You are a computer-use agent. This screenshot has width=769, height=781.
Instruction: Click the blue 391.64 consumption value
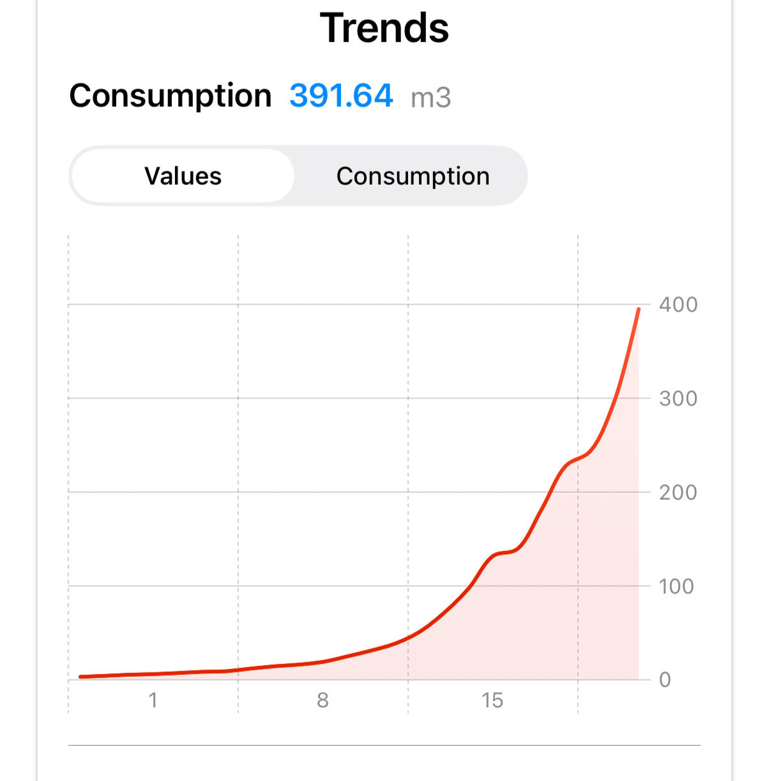tap(341, 97)
